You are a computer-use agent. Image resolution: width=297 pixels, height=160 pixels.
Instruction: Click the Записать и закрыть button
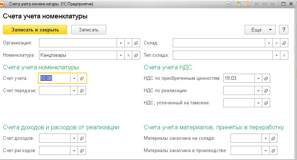point(35,30)
